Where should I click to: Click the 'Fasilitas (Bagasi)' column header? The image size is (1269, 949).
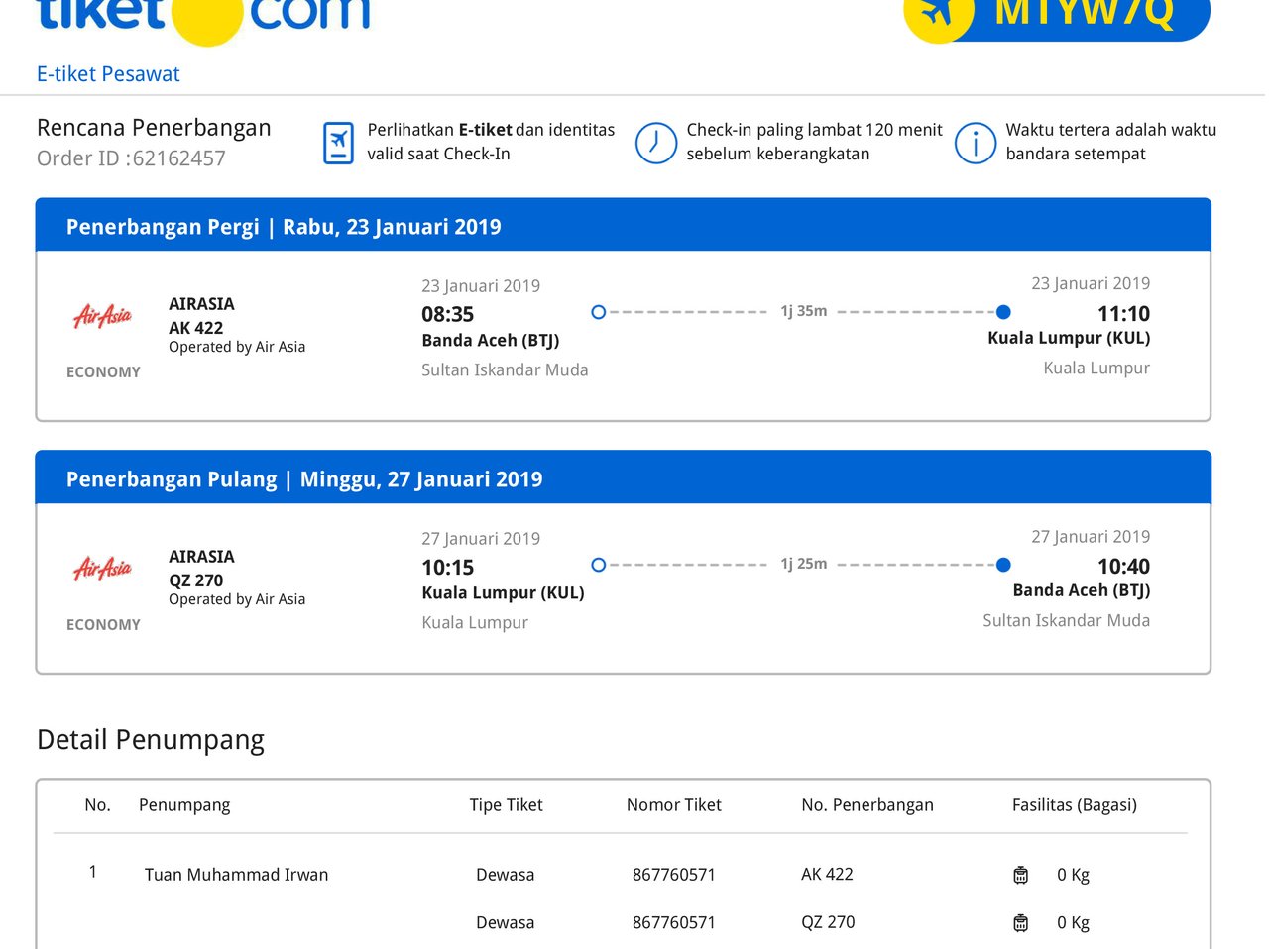[1075, 805]
